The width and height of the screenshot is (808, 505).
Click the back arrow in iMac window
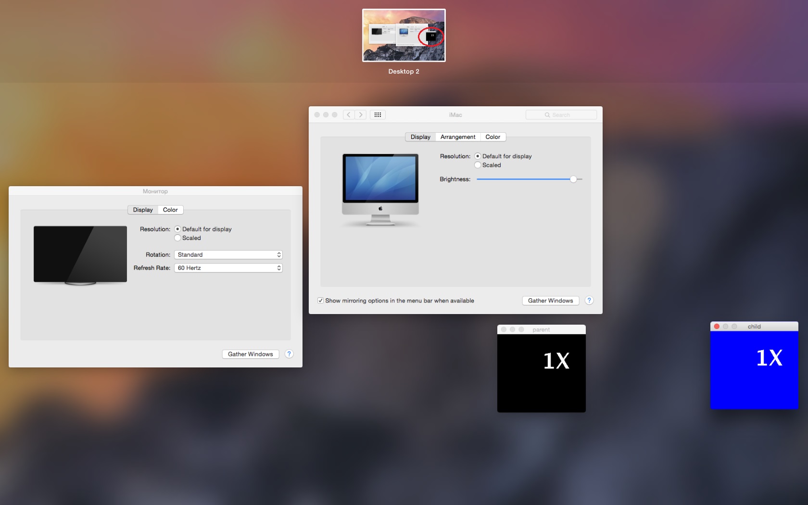tap(349, 115)
